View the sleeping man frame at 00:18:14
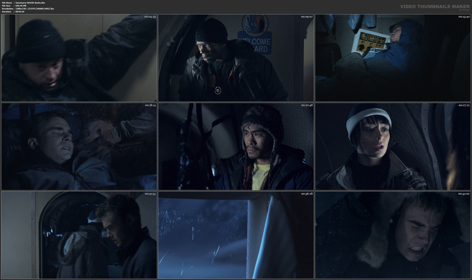 pos(79,146)
